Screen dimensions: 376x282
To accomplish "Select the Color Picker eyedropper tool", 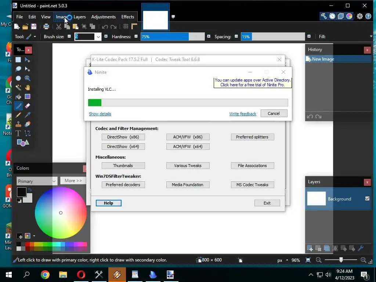I will pos(27,115).
